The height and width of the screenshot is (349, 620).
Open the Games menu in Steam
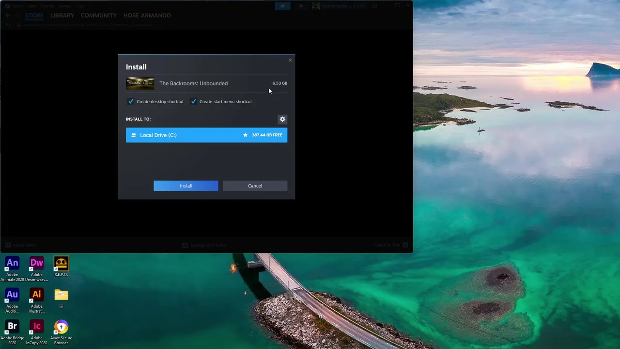click(64, 6)
